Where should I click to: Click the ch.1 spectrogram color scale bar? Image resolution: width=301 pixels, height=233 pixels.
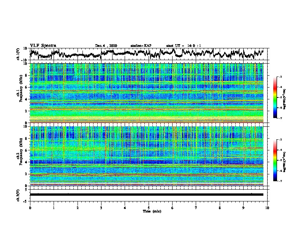[275, 97]
